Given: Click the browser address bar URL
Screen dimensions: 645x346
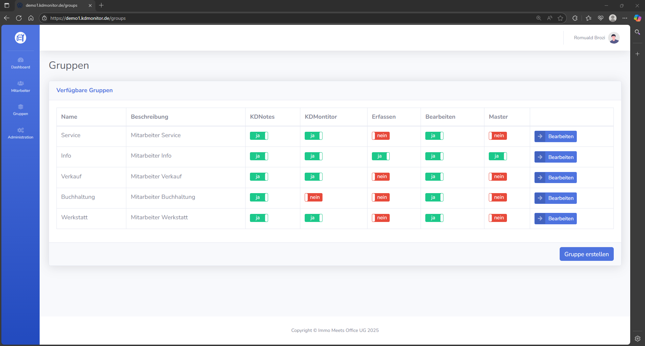Looking at the screenshot, I should tap(88, 18).
